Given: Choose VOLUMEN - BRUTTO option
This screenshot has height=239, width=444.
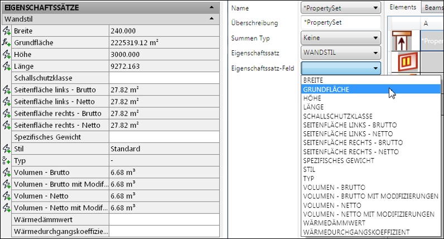Looking at the screenshot, I should [x=371, y=188].
